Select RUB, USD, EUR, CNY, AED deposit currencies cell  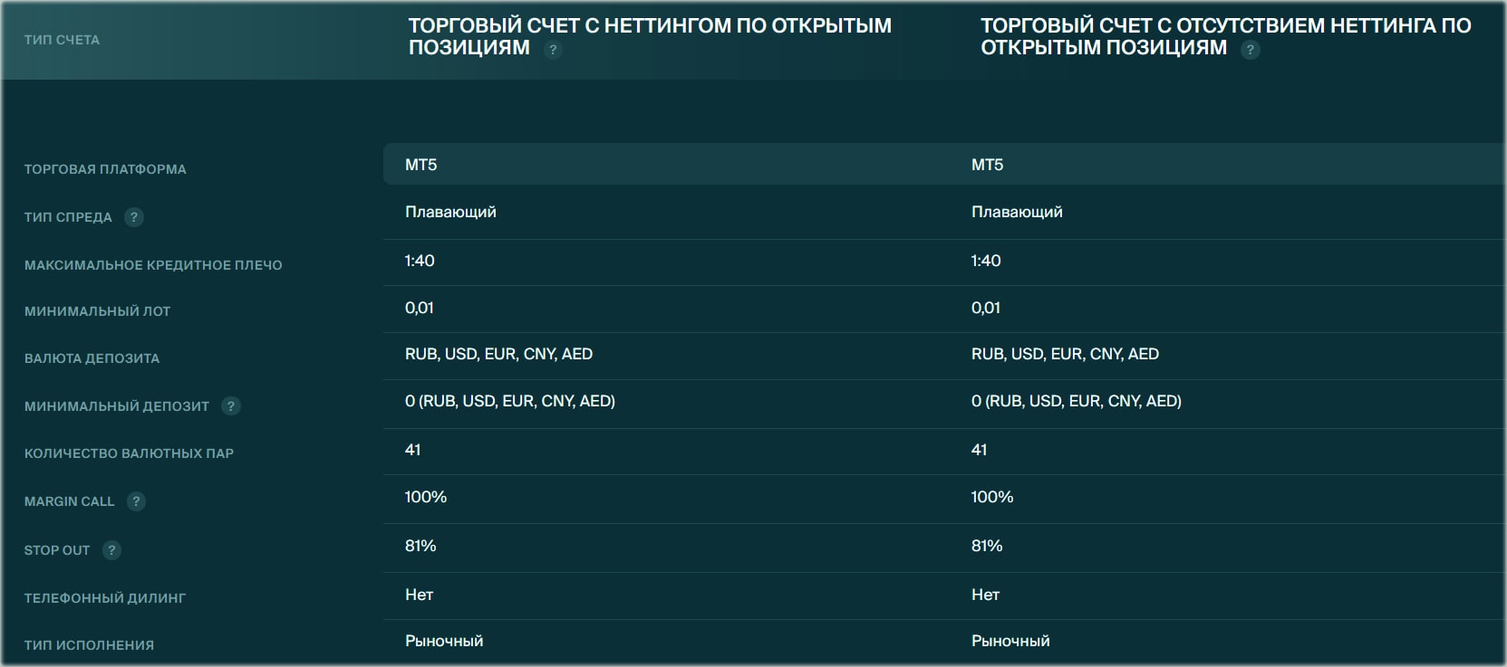click(x=498, y=354)
